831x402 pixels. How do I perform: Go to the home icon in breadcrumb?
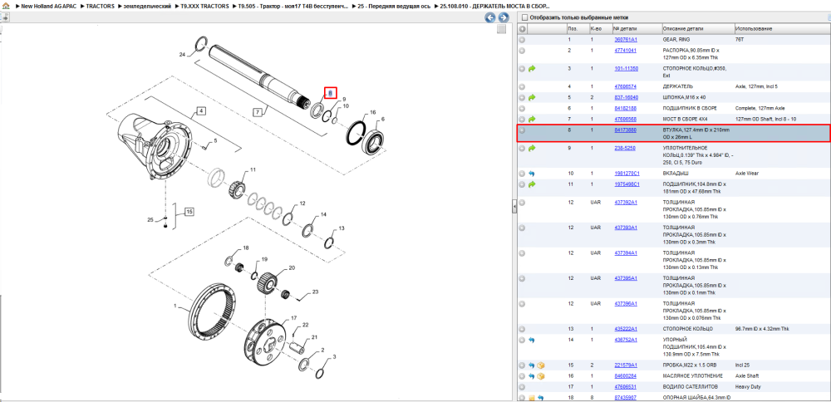coord(7,6)
